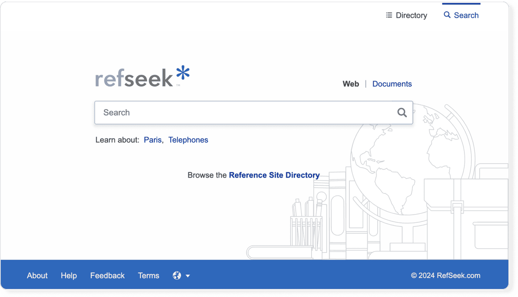Open the About footer link
The width and height of the screenshot is (518, 297).
point(37,276)
